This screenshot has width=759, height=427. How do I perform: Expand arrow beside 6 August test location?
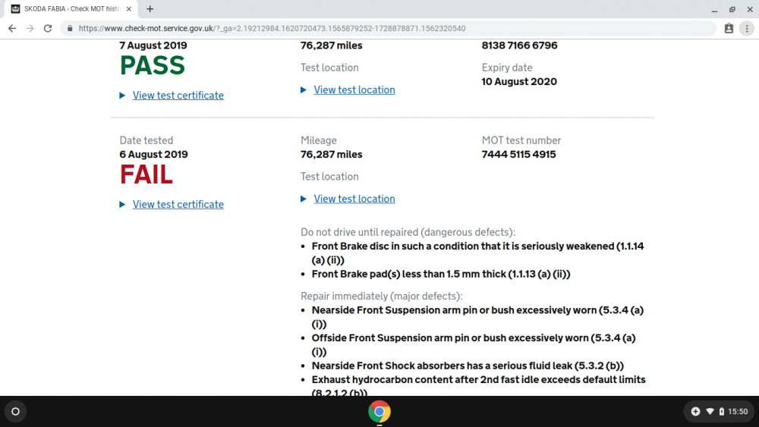(304, 199)
